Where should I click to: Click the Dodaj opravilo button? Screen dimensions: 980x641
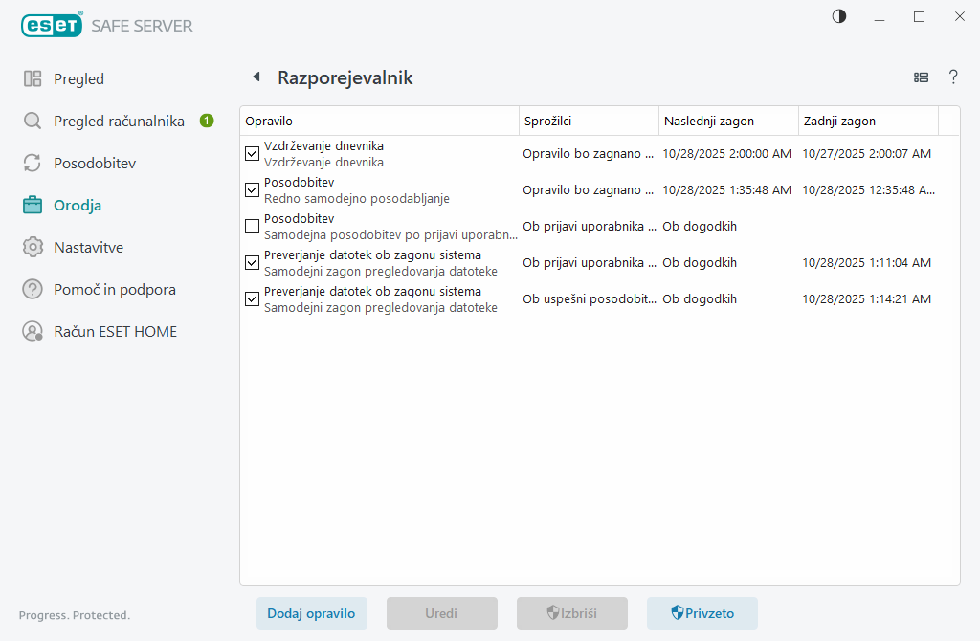[311, 613]
